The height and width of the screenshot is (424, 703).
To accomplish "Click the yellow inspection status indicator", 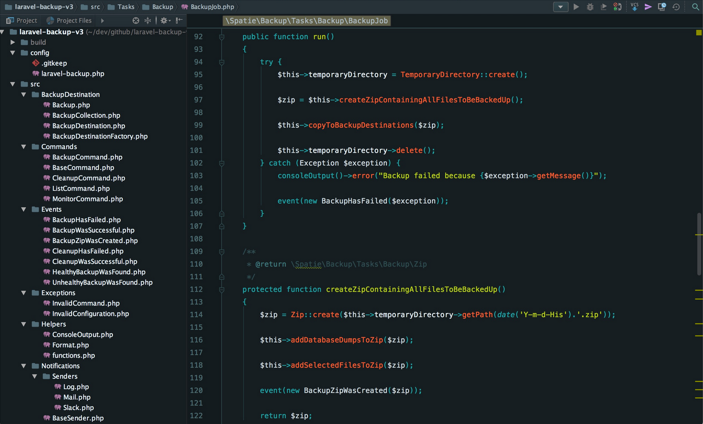I will [699, 33].
